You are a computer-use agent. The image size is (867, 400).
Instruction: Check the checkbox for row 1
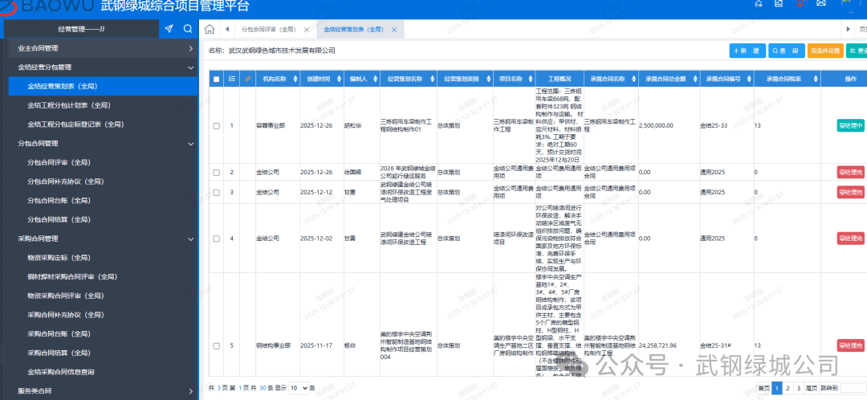216,126
